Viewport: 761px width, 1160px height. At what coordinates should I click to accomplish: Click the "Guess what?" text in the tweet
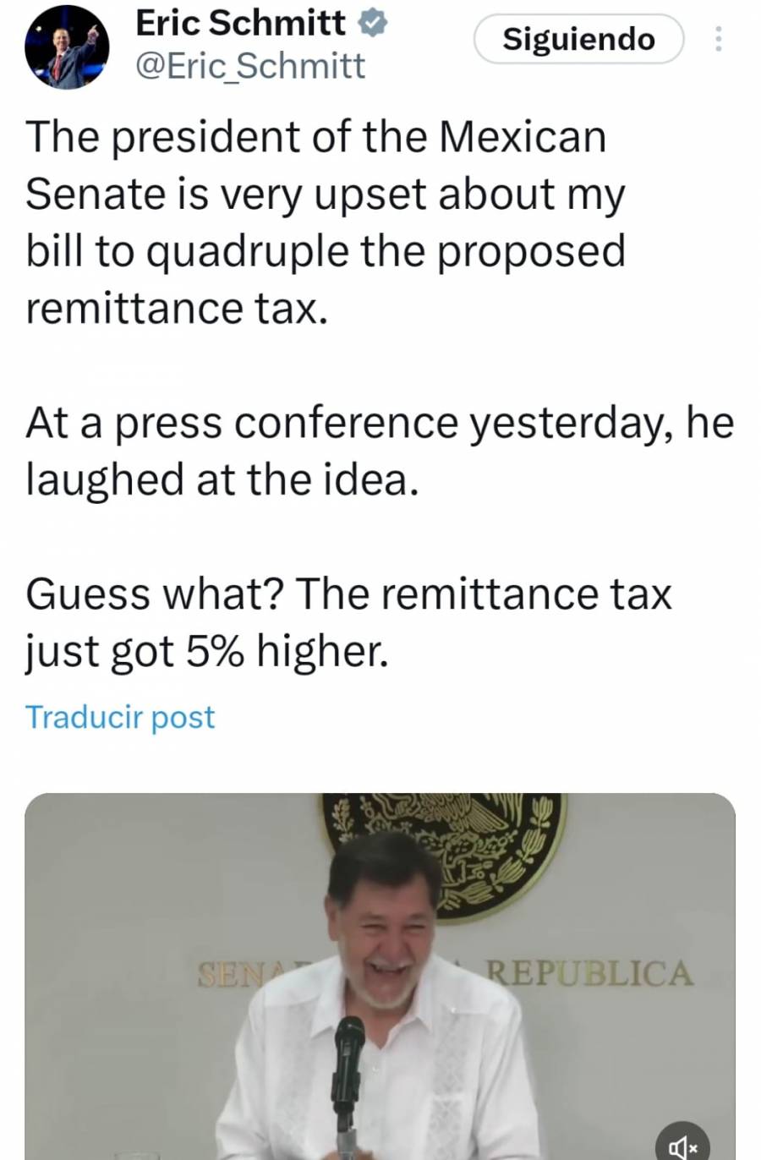pyautogui.click(x=154, y=594)
